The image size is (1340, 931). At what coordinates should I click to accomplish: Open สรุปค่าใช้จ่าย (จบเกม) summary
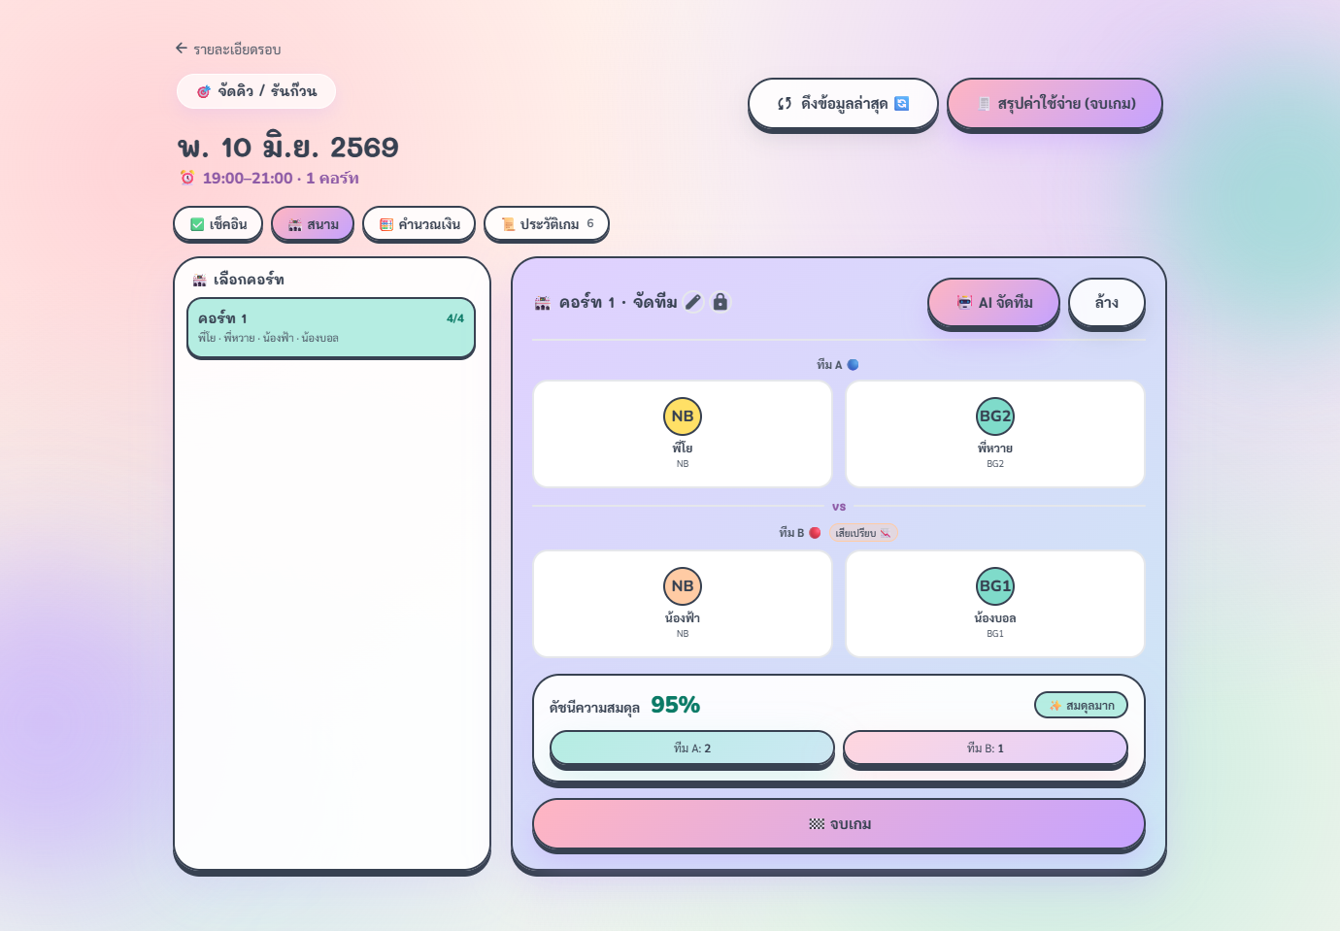pyautogui.click(x=1055, y=103)
